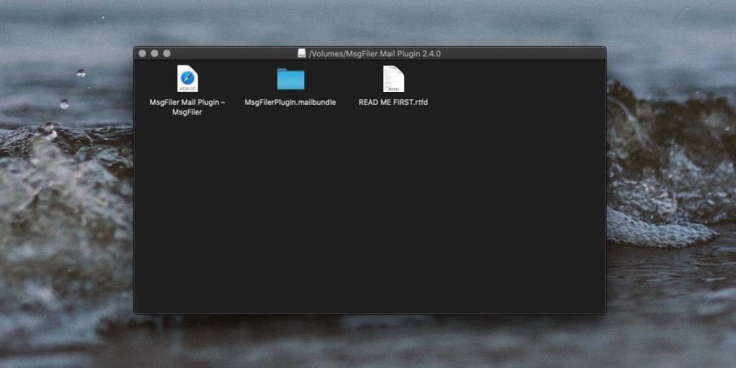Close the MsgFiler Mail Plugin window
Viewport: 736px width, 368px height.
coord(142,53)
